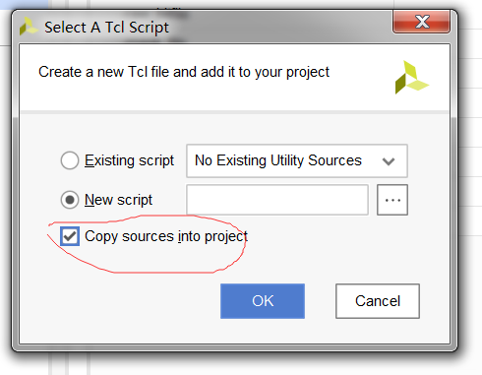The width and height of the screenshot is (482, 375).
Task: Click the empty gray area left of the OK button
Action: point(120,301)
